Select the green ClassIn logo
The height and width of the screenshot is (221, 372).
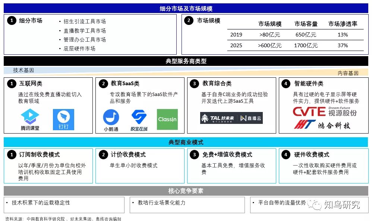click(167, 119)
